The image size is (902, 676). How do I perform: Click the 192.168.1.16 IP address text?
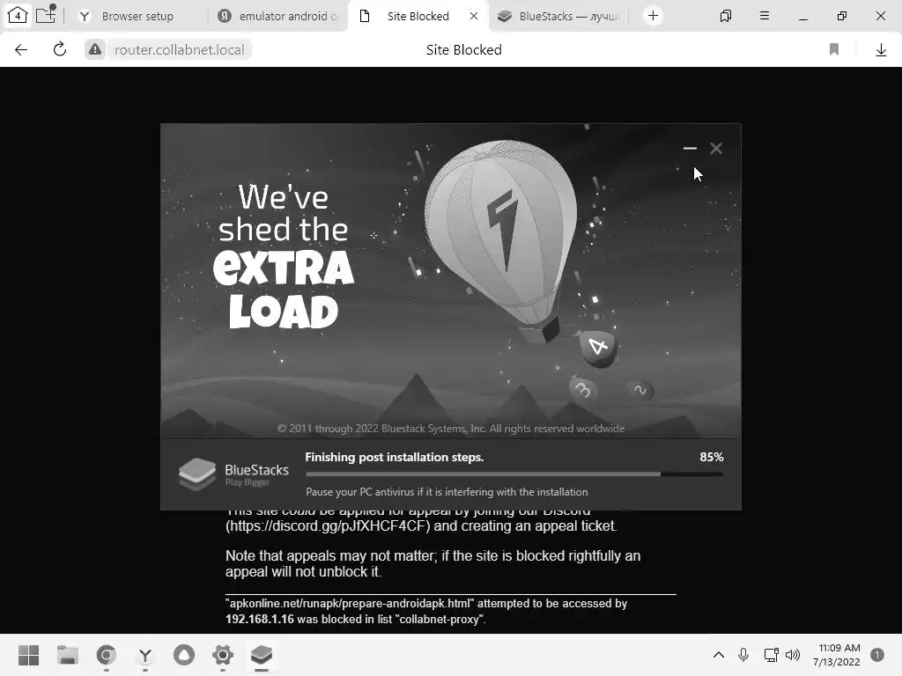point(260,619)
